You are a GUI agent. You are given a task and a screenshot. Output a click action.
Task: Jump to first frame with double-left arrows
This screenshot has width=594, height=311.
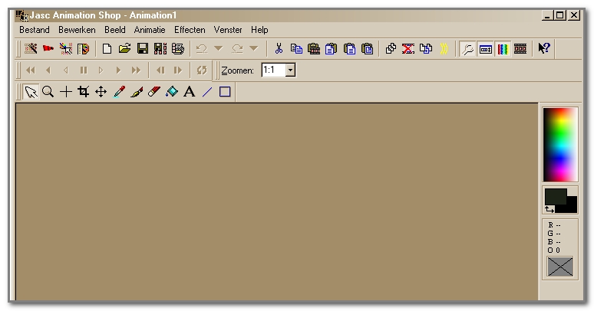pos(30,70)
